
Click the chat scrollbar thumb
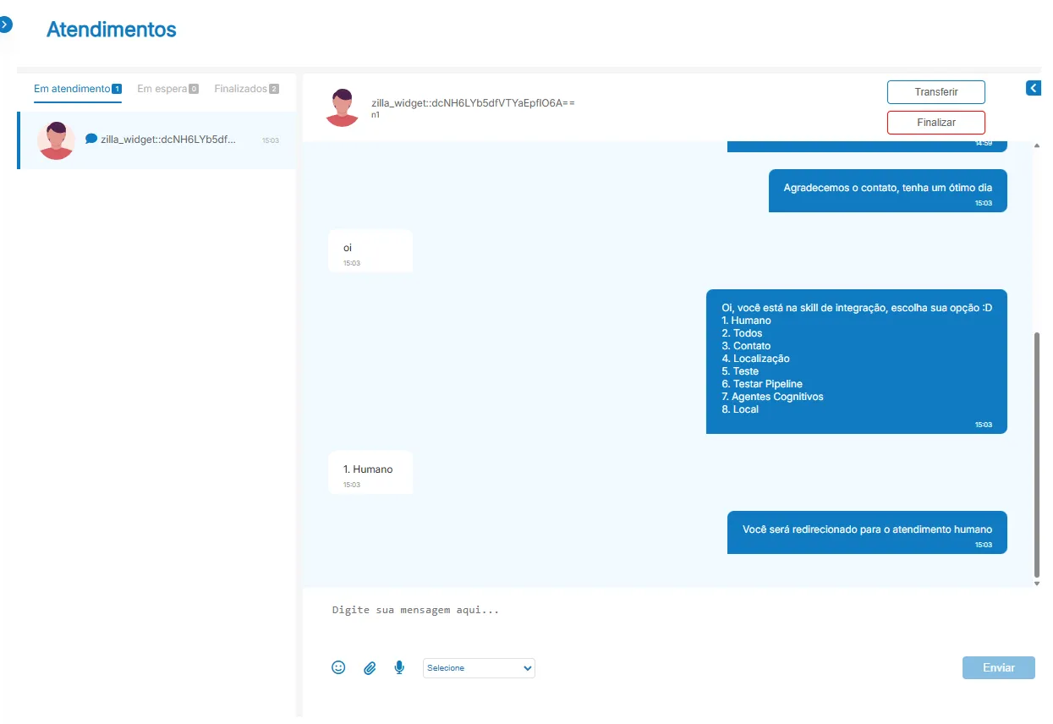pos(1038,453)
